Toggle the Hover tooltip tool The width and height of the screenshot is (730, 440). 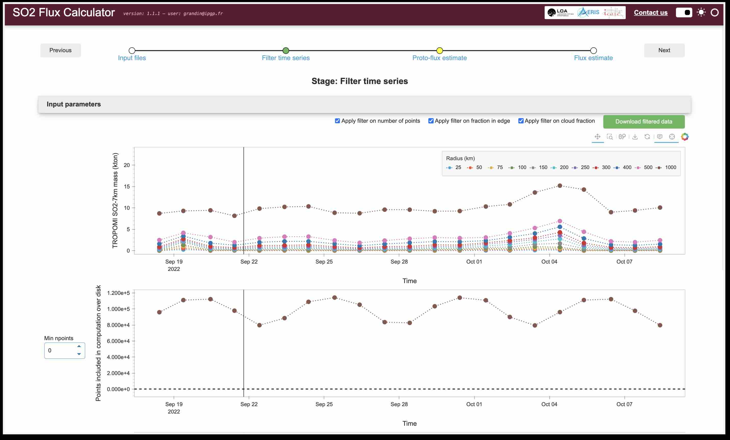pos(660,137)
